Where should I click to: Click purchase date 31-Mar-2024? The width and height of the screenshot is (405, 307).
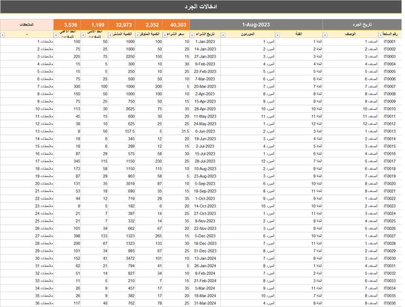click(x=205, y=303)
